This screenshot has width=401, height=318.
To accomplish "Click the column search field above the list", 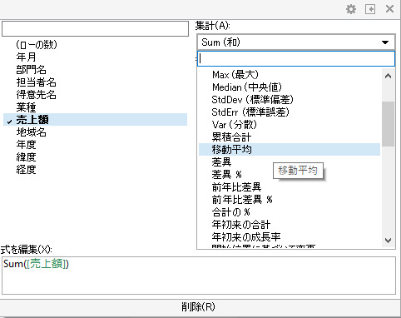I will click(x=95, y=28).
